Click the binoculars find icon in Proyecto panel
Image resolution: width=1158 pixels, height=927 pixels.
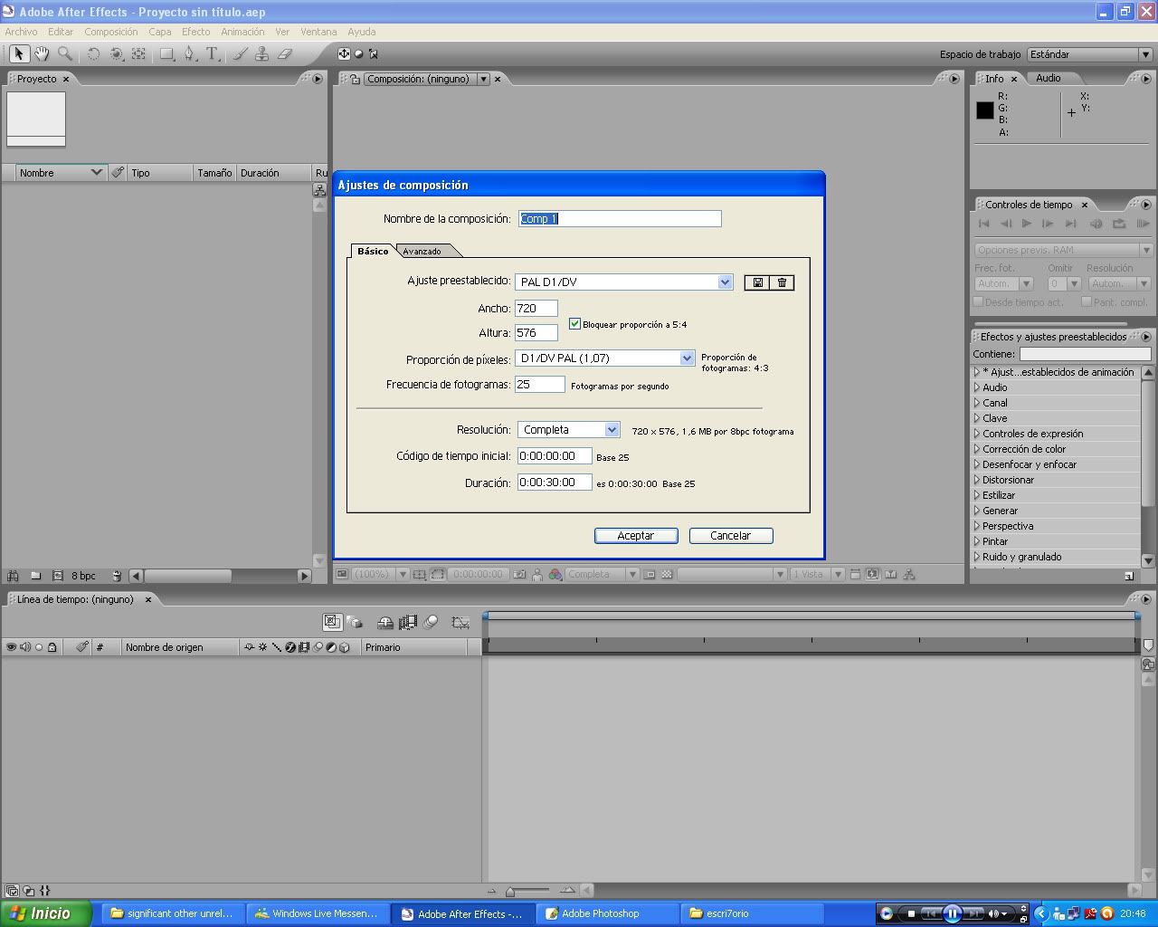pos(13,576)
